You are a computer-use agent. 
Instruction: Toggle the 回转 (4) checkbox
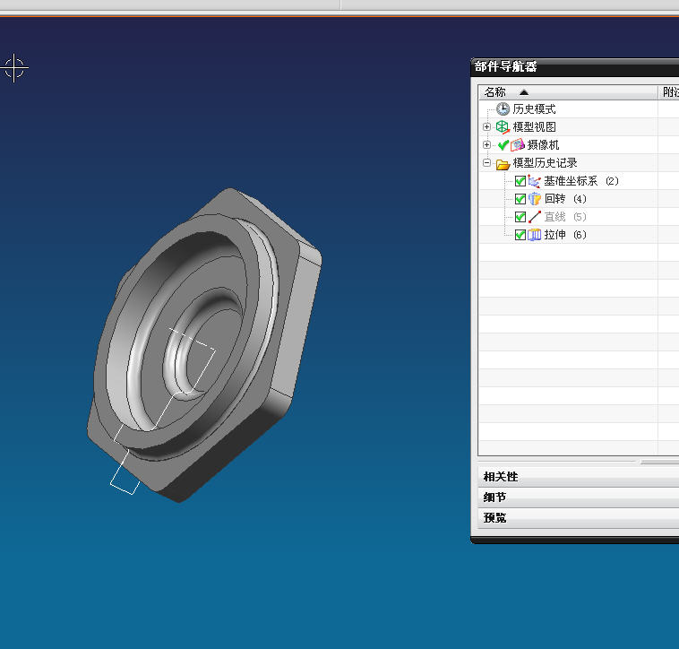520,199
